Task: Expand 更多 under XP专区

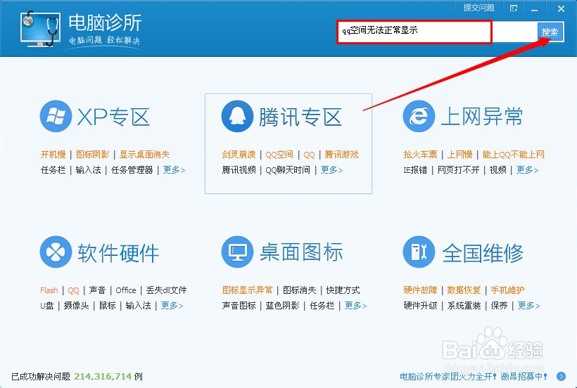Action: (174, 170)
